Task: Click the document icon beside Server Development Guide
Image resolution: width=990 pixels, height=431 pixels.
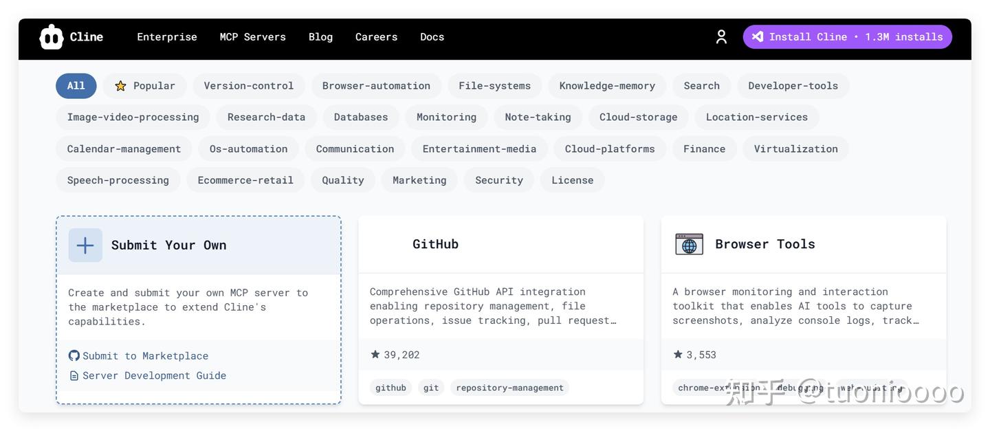Action: (74, 376)
